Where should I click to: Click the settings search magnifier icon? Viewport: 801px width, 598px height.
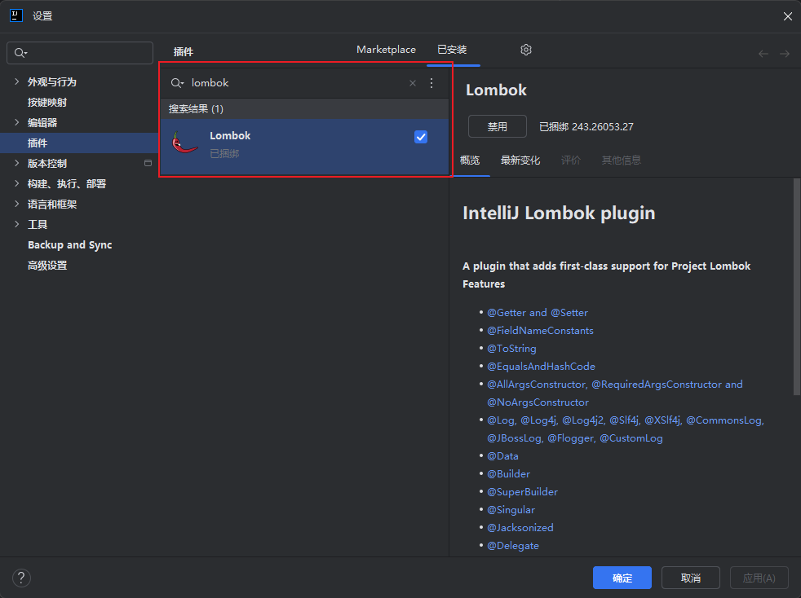(x=20, y=53)
